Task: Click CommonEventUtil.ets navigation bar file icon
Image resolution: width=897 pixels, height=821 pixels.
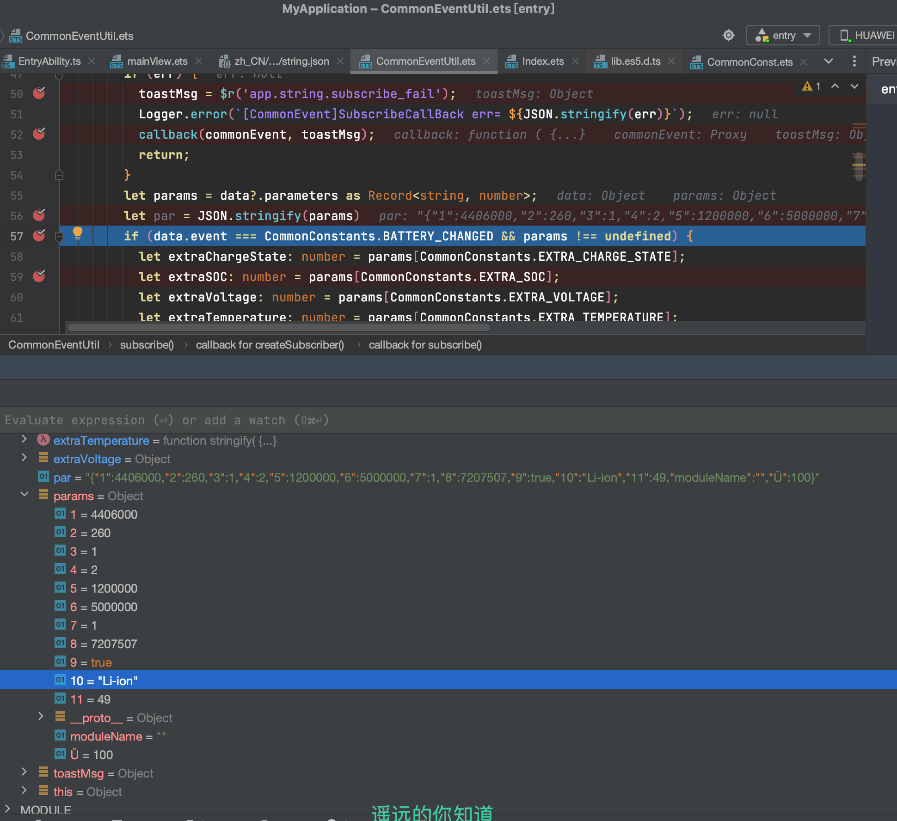Action: click(16, 36)
